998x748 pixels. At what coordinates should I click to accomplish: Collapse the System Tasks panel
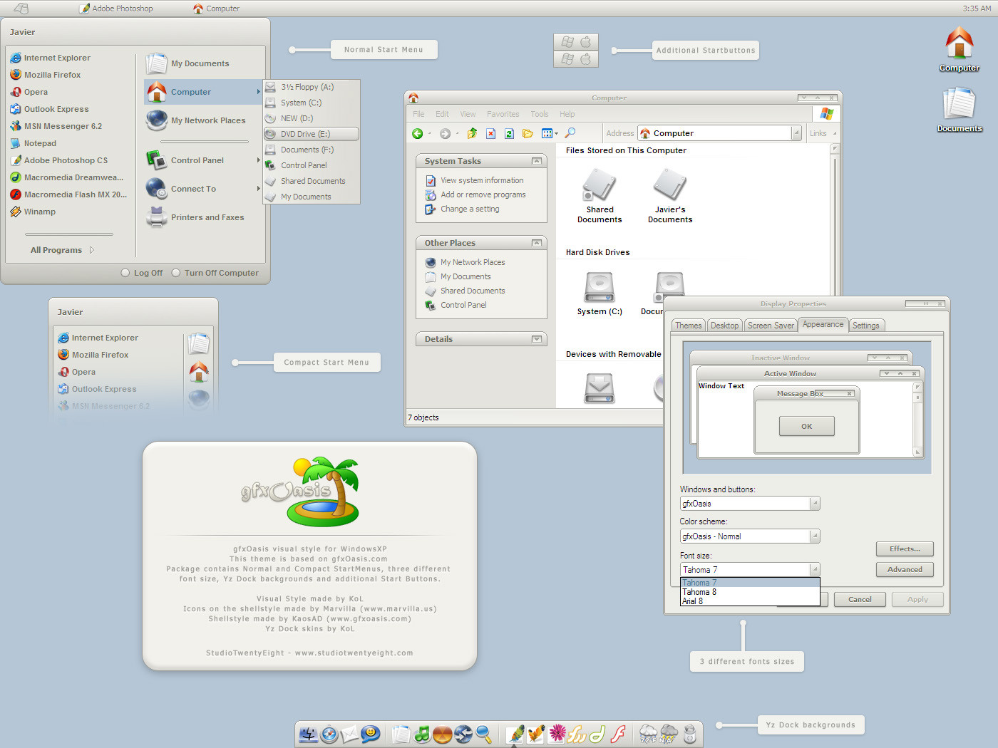537,161
